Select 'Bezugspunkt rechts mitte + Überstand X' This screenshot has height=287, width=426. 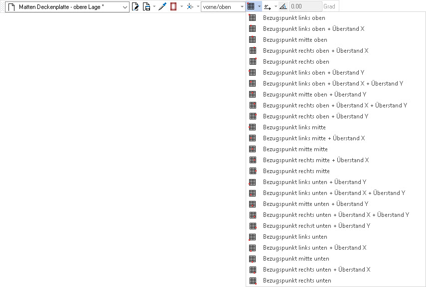click(336, 160)
